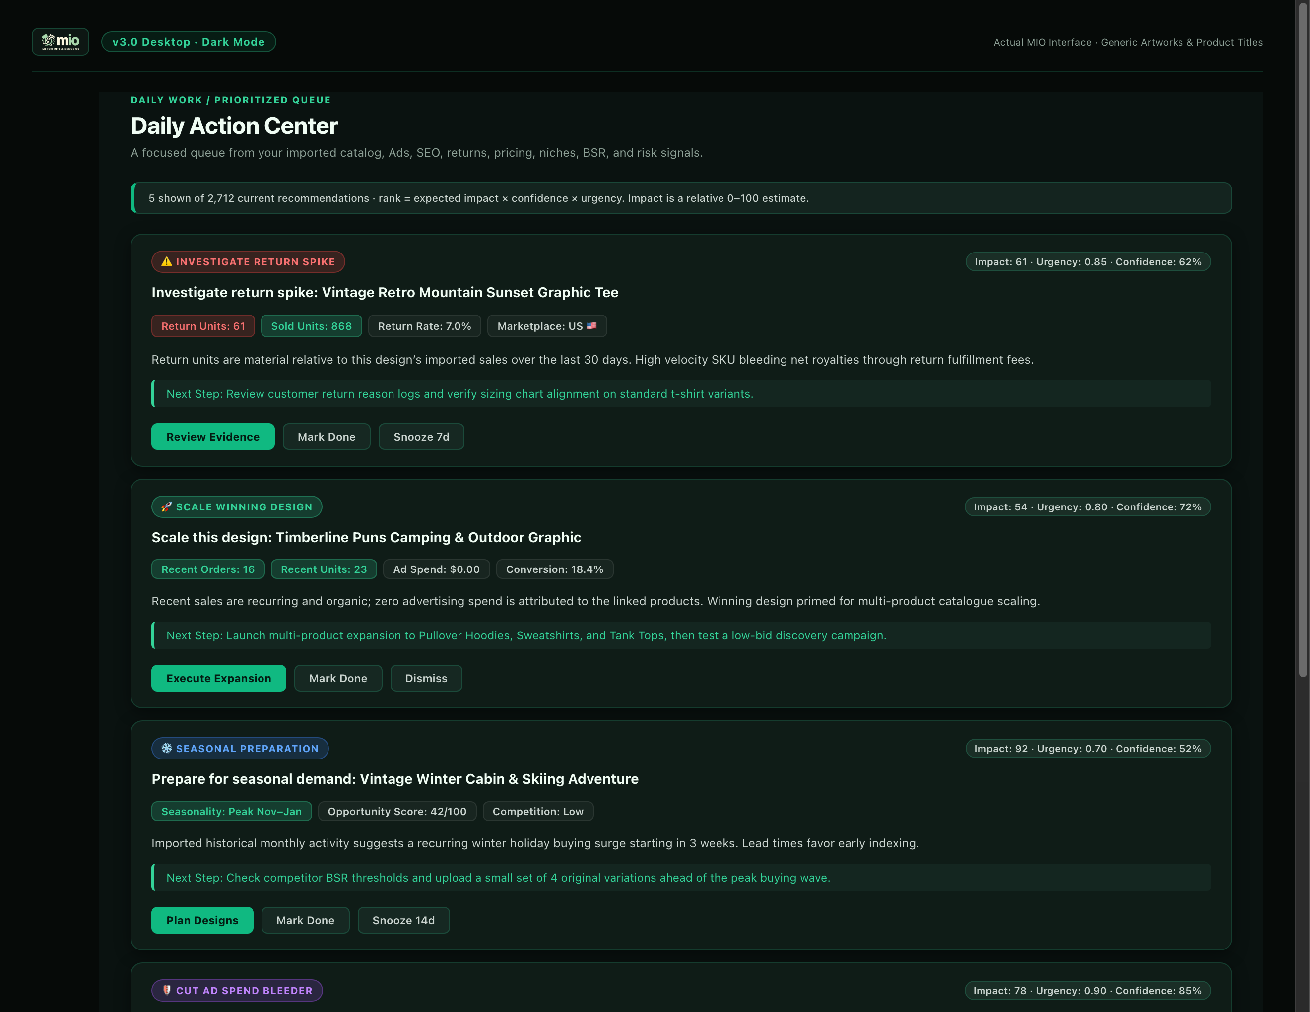Click the US flag in Marketplace chip

pos(591,326)
